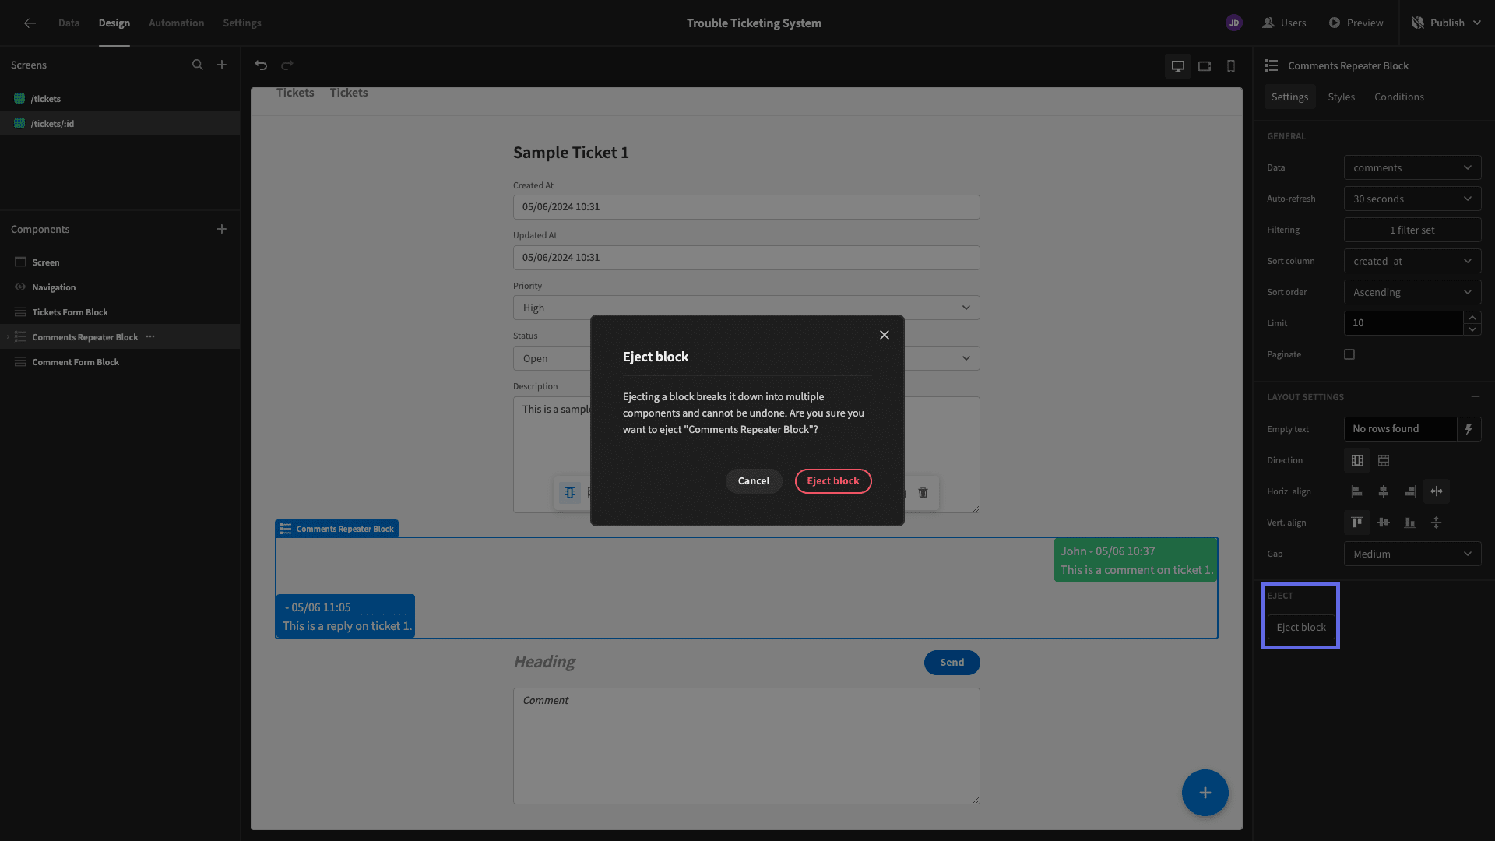This screenshot has height=841, width=1495.
Task: Open the Auto-refresh 30 seconds dropdown
Action: (x=1412, y=199)
